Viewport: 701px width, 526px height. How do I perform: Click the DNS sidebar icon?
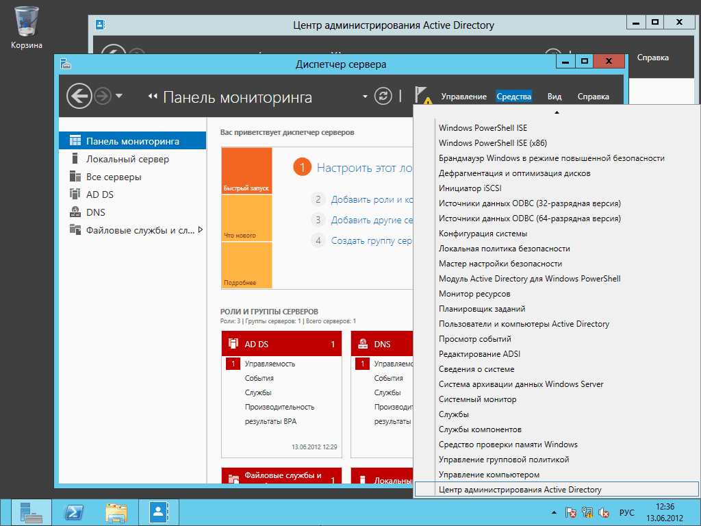pos(75,212)
